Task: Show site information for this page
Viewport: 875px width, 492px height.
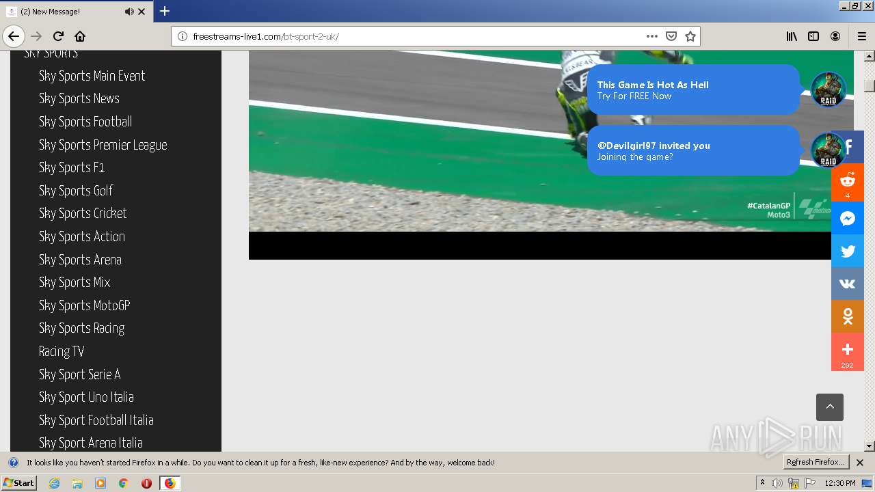Action: coord(183,36)
